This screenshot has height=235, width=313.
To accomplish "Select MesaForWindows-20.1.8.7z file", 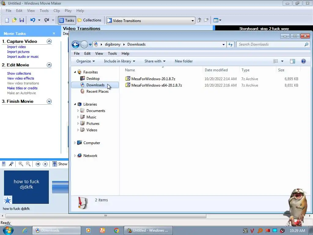I will click(x=153, y=79).
